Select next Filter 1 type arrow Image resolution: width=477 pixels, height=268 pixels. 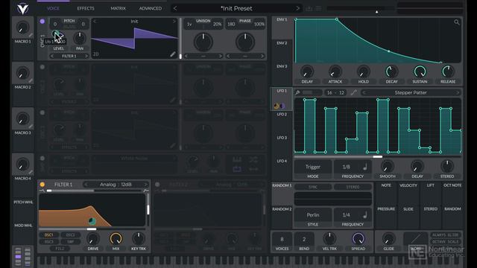coord(146,185)
